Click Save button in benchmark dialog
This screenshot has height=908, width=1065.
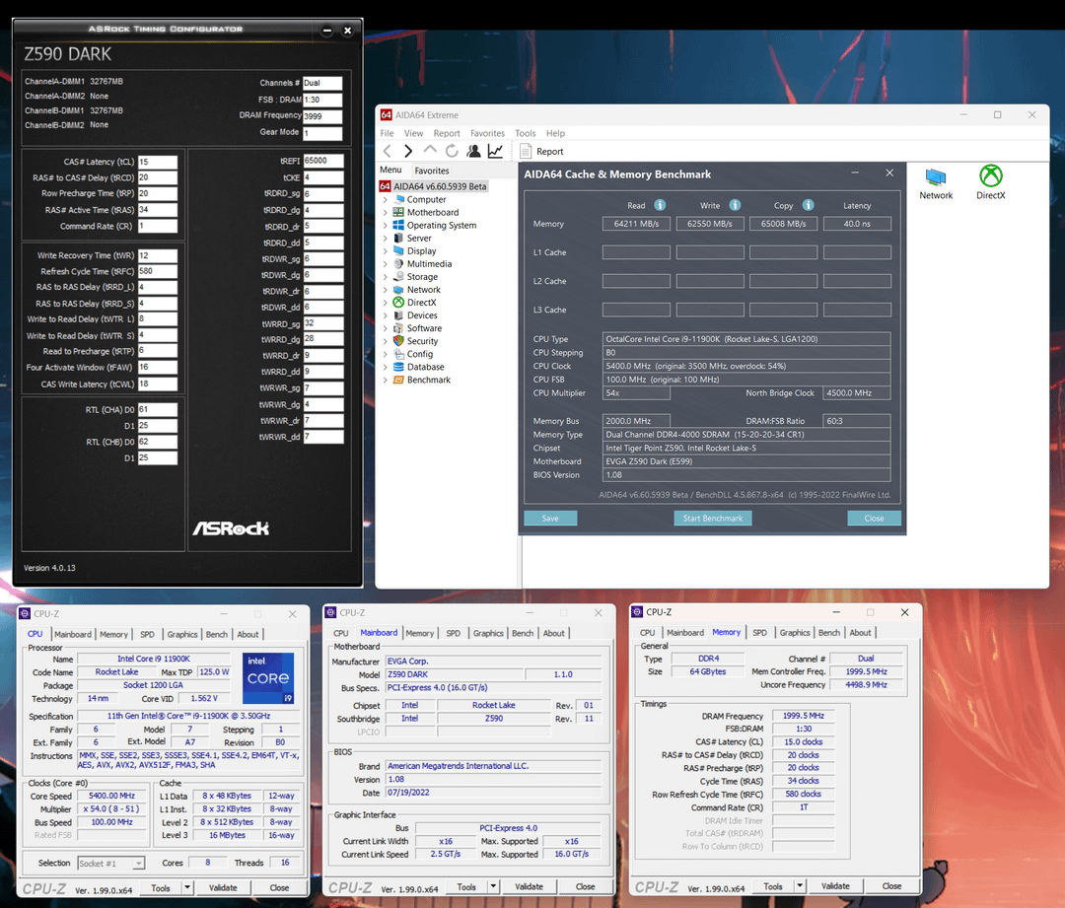pos(550,519)
